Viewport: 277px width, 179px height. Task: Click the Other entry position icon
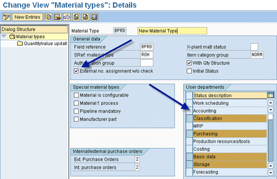[x=94, y=17]
